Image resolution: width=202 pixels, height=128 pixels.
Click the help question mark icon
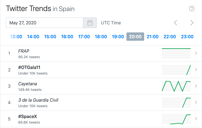click(x=192, y=9)
